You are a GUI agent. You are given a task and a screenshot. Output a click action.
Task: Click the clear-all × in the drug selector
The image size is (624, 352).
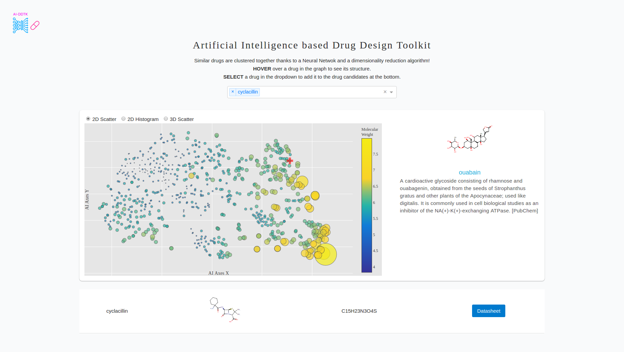385,92
